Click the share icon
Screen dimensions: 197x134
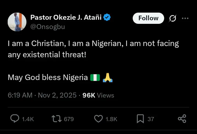pyautogui.click(x=182, y=119)
